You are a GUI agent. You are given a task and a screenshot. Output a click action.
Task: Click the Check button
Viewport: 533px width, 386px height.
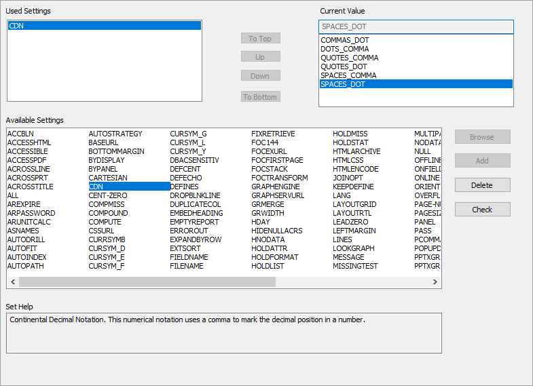(x=482, y=210)
